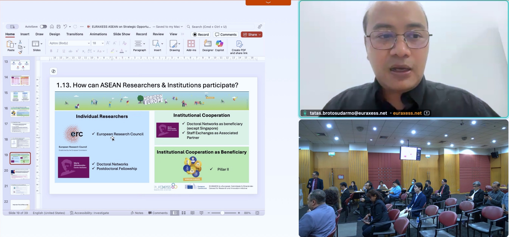Toggle the AutoSave switch
Viewport: 509px width, 237px height.
pos(43,27)
